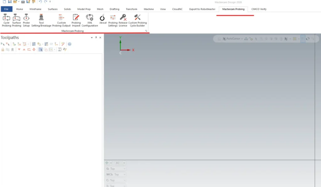Click New file icon in quick access
The image size is (321, 187).
[4, 2]
